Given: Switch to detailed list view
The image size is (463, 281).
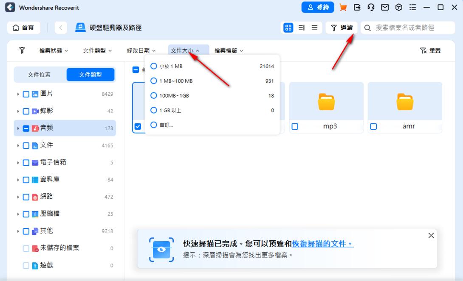Looking at the screenshot, I should [x=302, y=27].
